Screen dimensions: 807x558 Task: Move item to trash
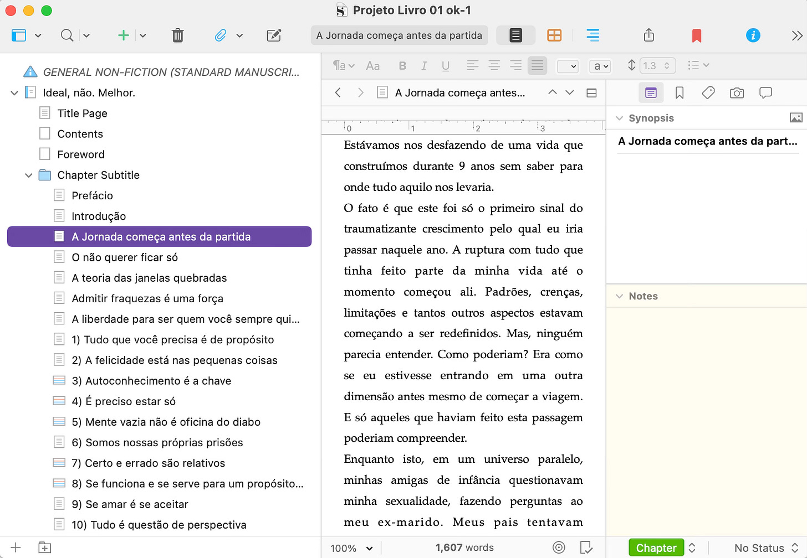coord(177,35)
